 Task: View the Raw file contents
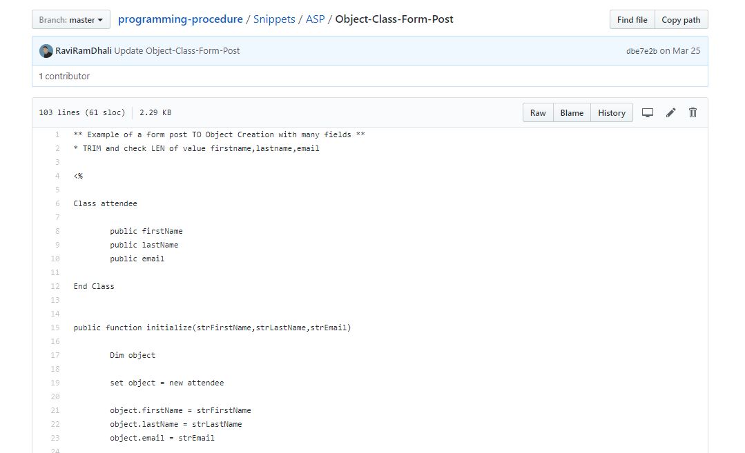pos(538,113)
